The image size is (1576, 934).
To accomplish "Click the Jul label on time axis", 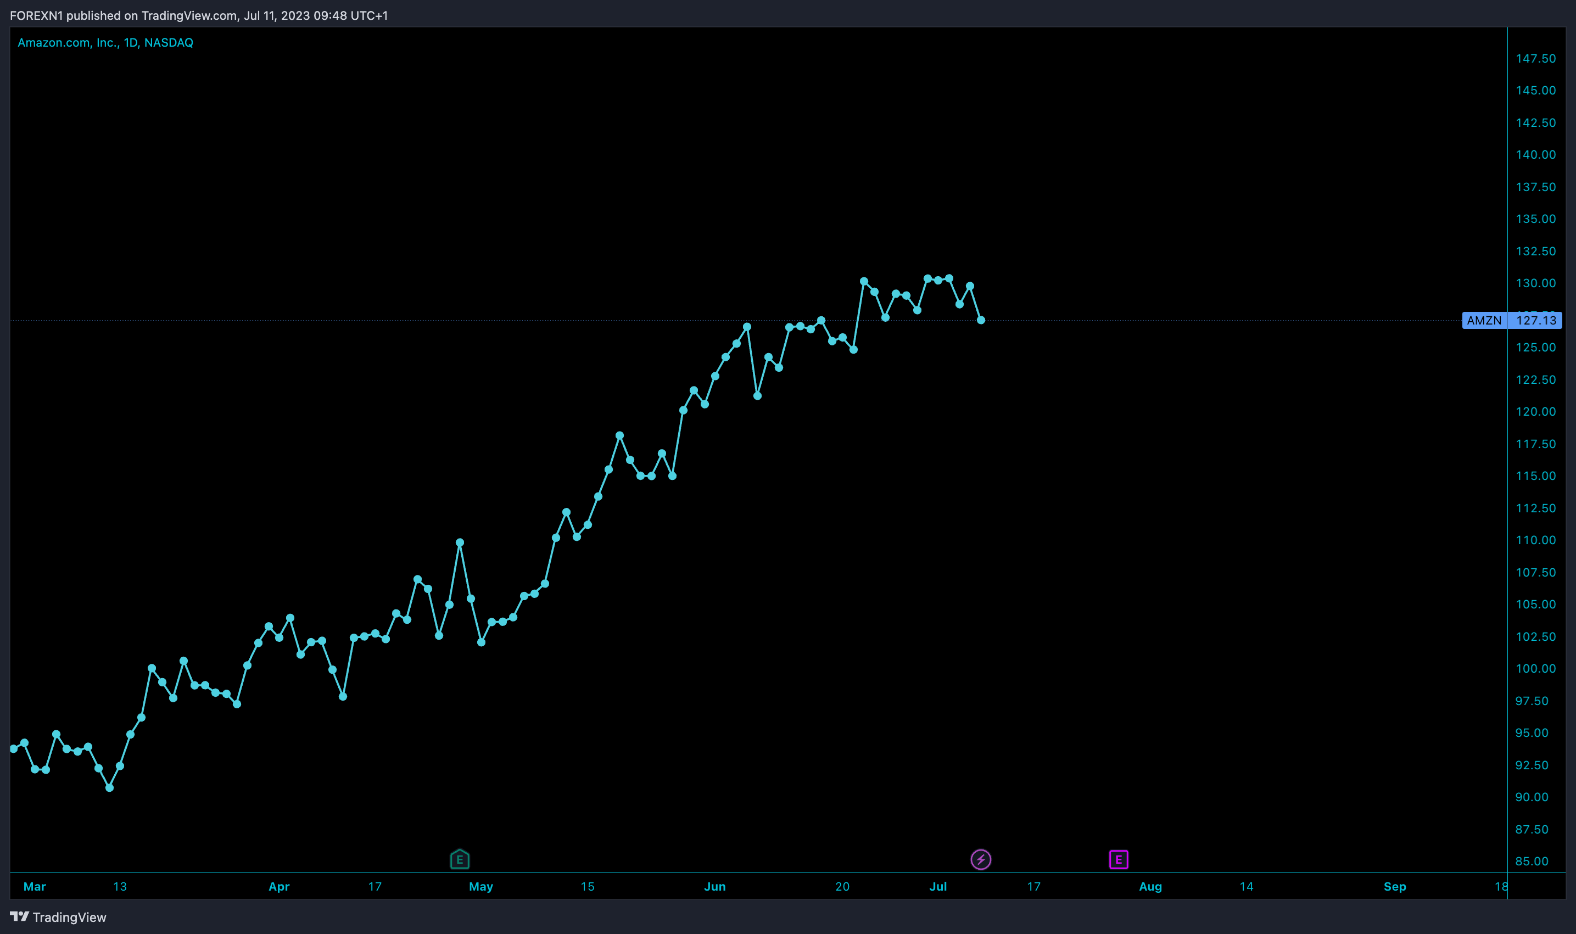I will [938, 887].
